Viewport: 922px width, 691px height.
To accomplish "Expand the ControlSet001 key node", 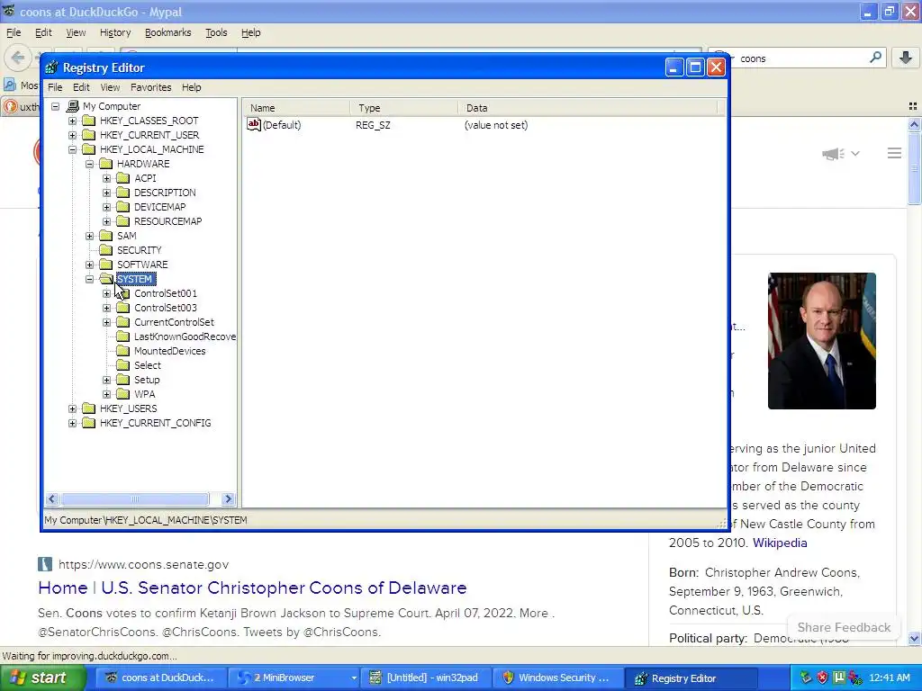I will (x=106, y=293).
